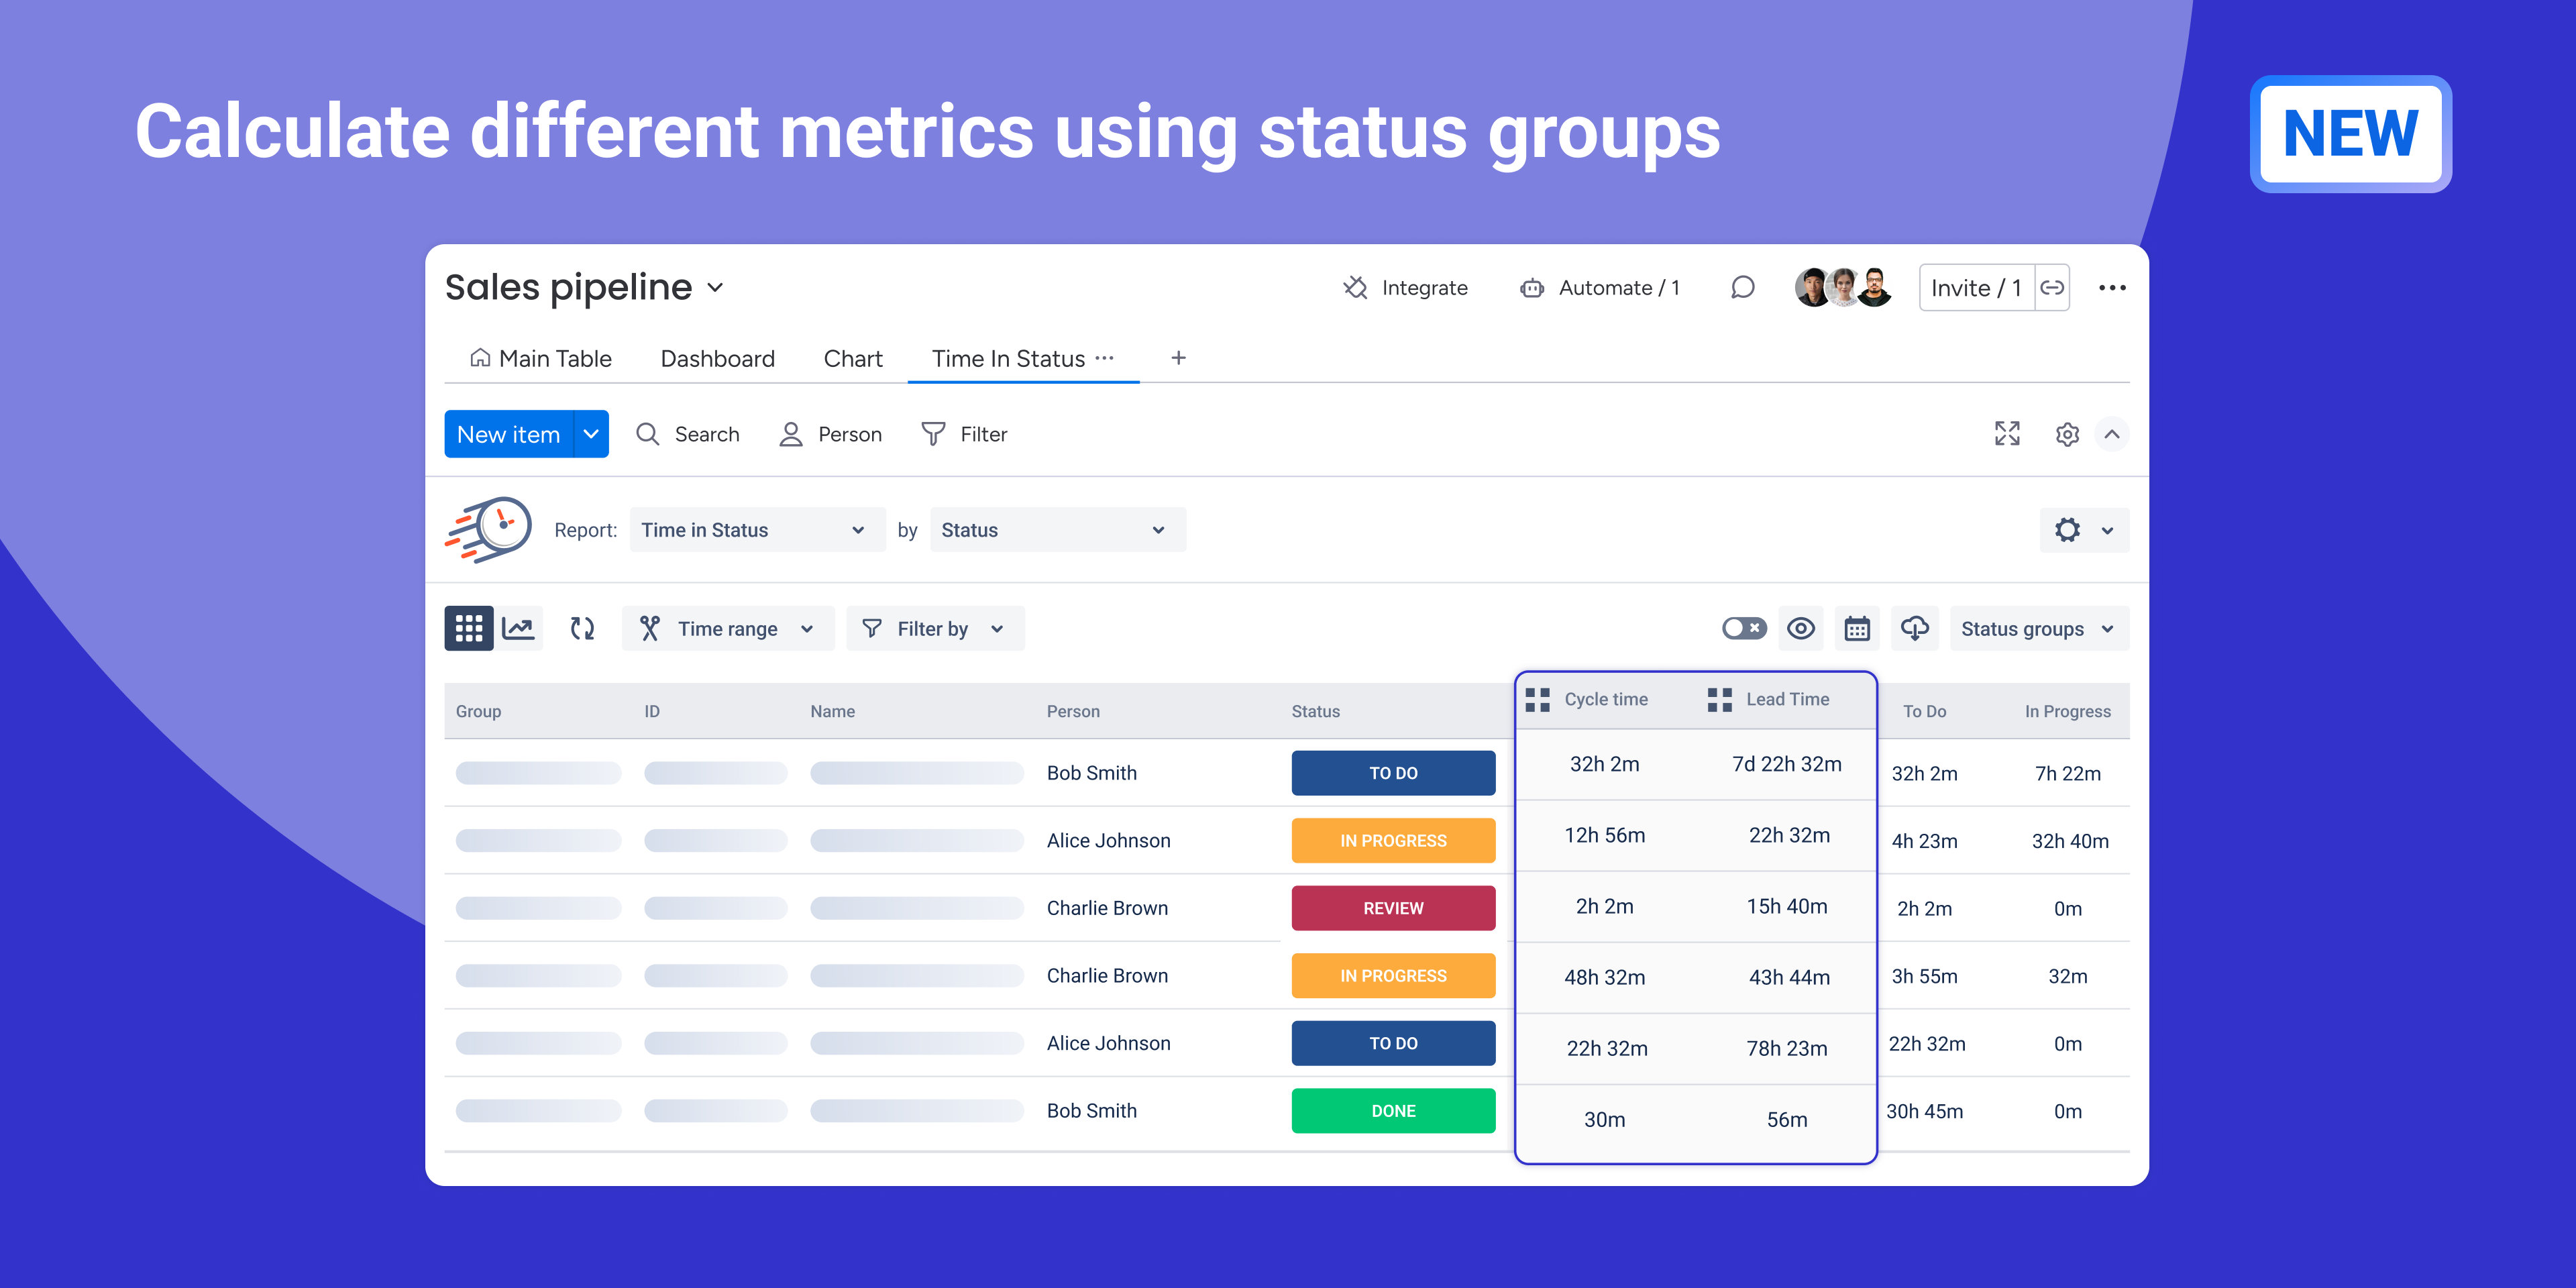Open the calendar settings icon

1857,628
